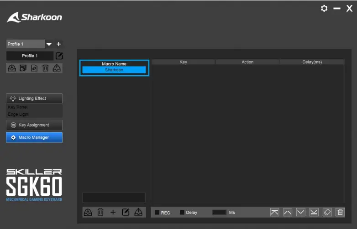Enable the Delay checkbox
Viewport: 357px width, 229px height.
(x=182, y=213)
